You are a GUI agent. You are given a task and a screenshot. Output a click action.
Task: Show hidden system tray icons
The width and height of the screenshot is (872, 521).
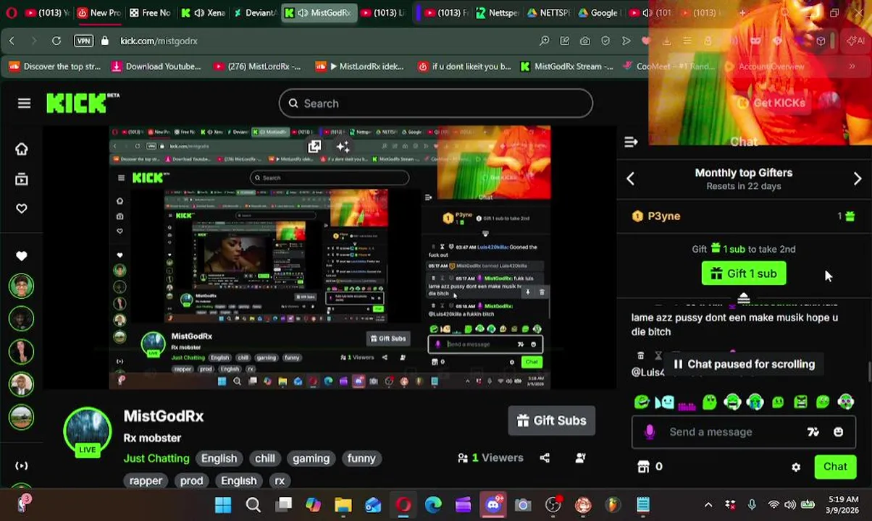[708, 504]
